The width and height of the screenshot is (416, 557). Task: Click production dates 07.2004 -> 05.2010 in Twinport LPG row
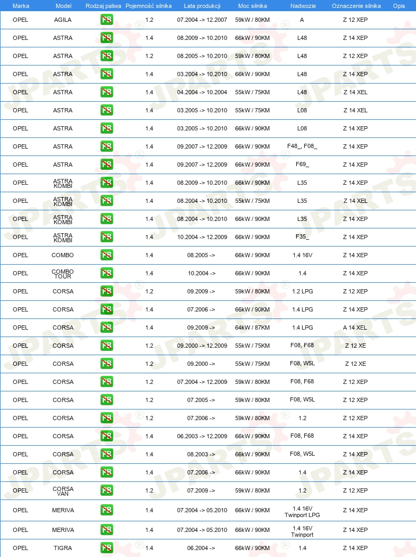point(202,511)
